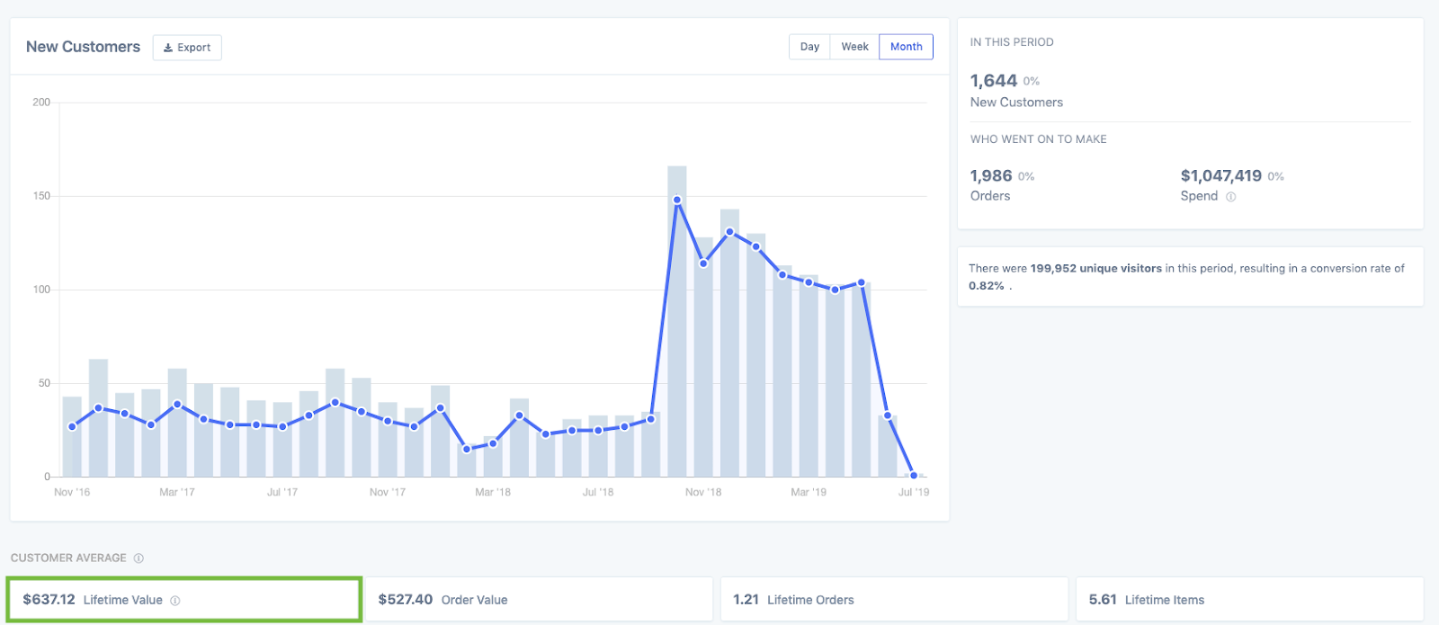The width and height of the screenshot is (1439, 625).
Task: Click the highest peak data point on chart
Action: click(677, 201)
